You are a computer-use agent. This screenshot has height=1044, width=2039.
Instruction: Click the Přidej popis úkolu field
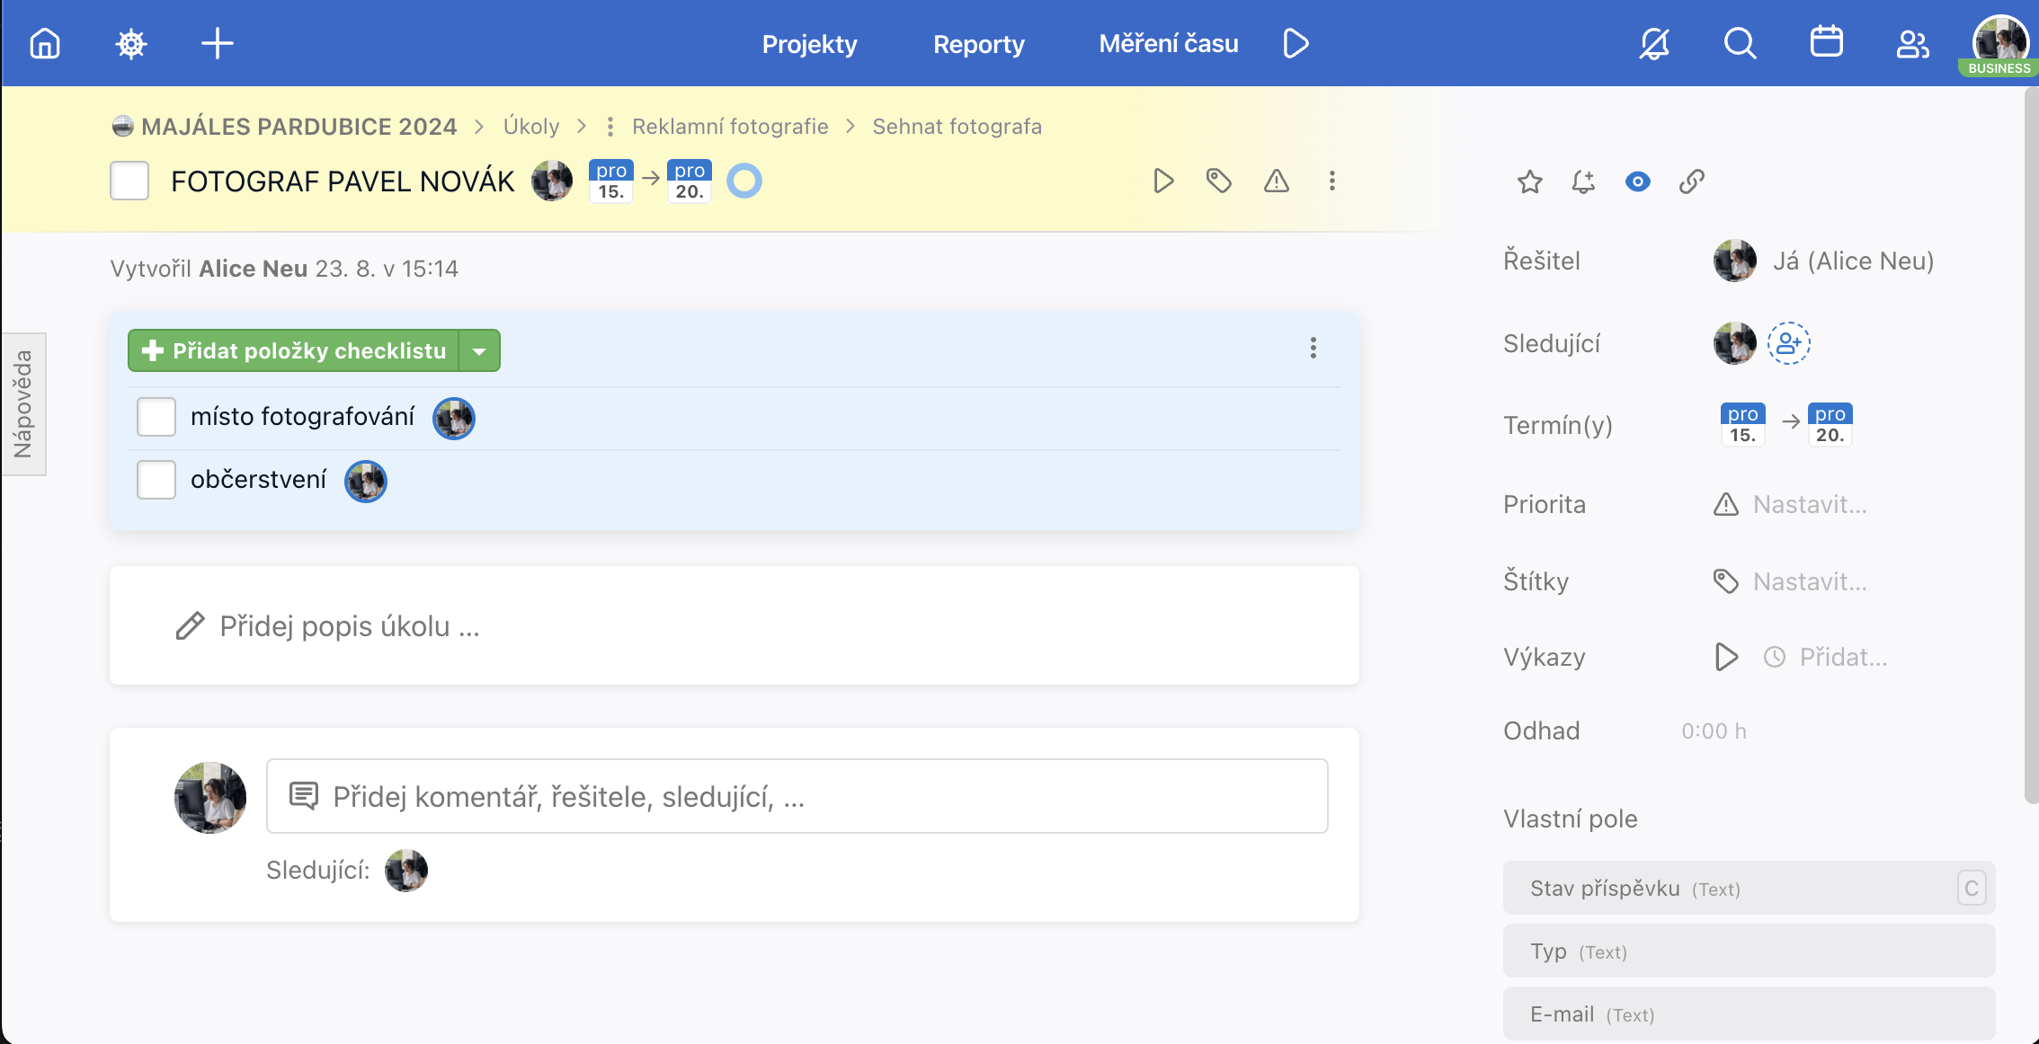point(734,625)
